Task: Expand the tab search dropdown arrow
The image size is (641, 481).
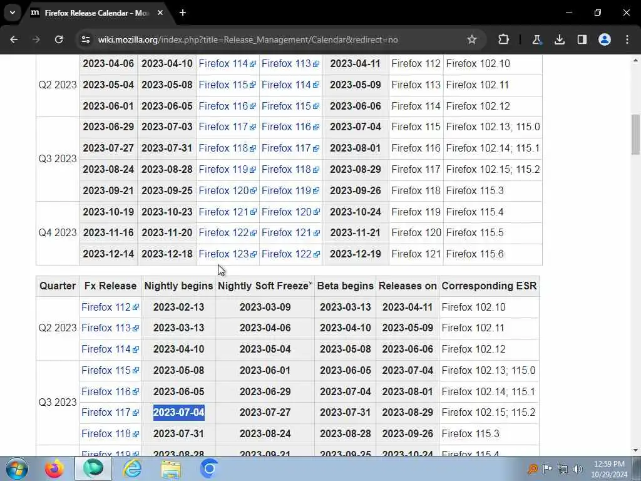Action: click(x=13, y=13)
